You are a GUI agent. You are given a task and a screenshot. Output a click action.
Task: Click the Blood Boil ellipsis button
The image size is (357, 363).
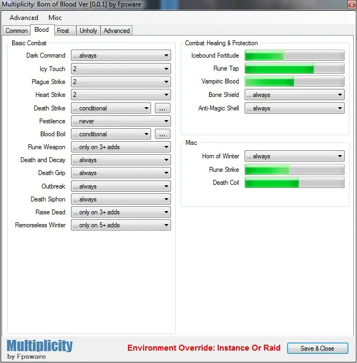pos(162,134)
